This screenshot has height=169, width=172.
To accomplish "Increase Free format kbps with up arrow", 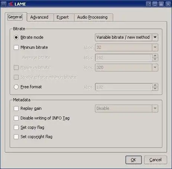I will 155,85.
